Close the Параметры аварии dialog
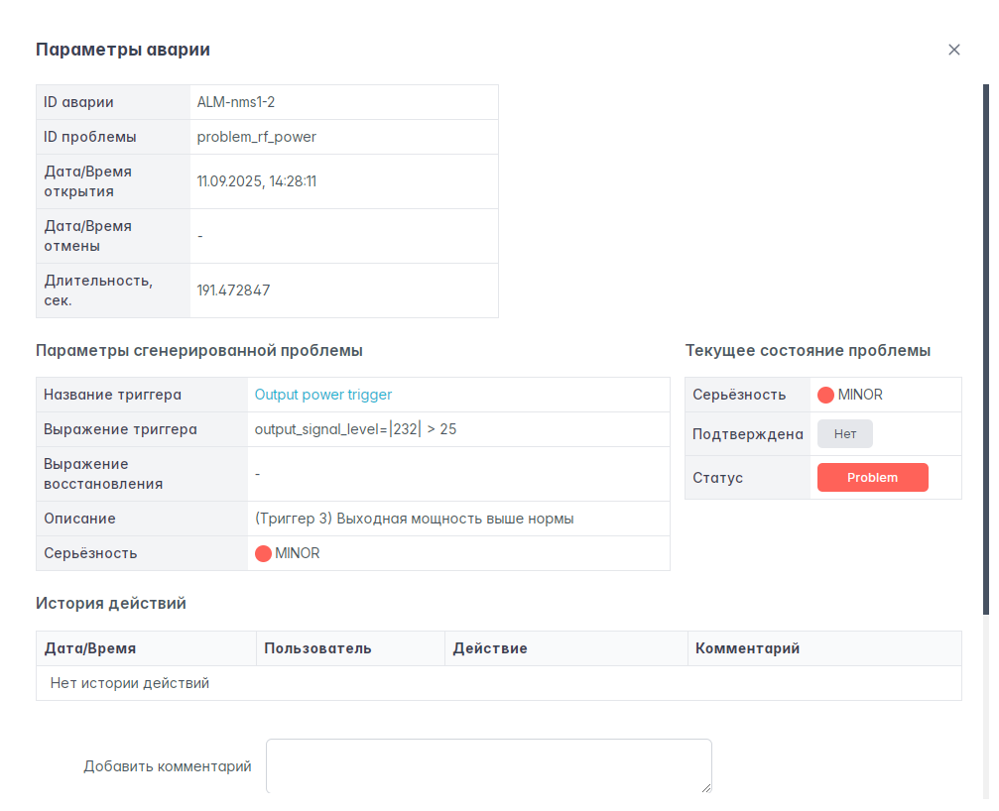The height and width of the screenshot is (811, 999). point(954,50)
